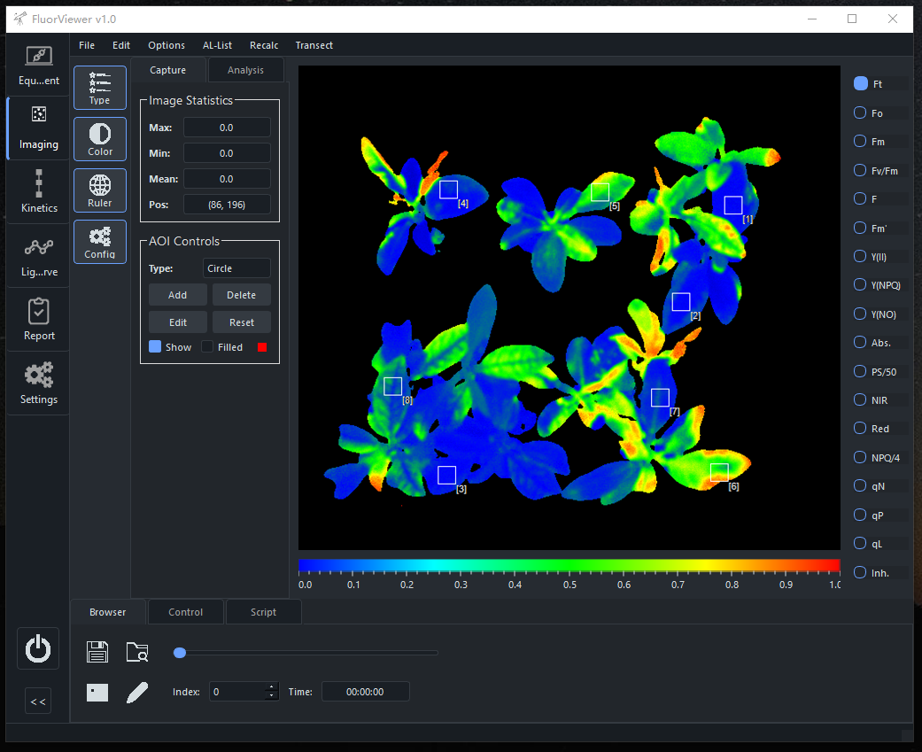Screen dimensions: 922x752
Task: Collapse the sidebar with the << button
Action: [x=38, y=702]
